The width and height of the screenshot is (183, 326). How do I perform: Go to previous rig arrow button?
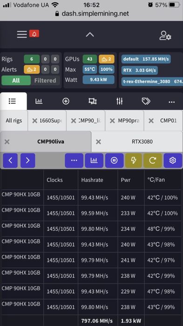point(10,161)
